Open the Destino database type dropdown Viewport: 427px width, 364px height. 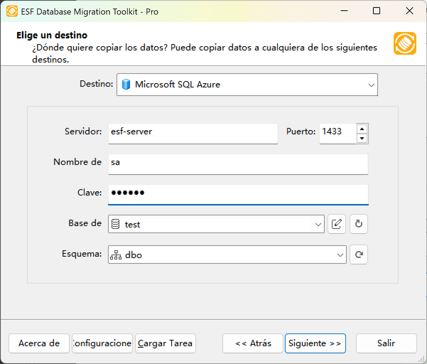click(x=372, y=85)
